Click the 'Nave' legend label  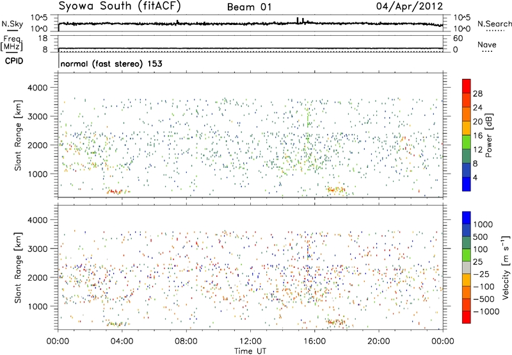click(x=487, y=44)
